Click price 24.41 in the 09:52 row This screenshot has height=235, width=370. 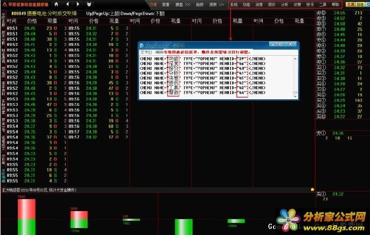click(30, 44)
